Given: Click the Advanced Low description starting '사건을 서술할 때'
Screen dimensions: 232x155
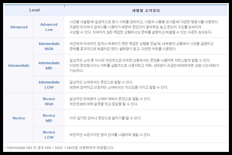Looking at the screenshot, I should [144, 27].
